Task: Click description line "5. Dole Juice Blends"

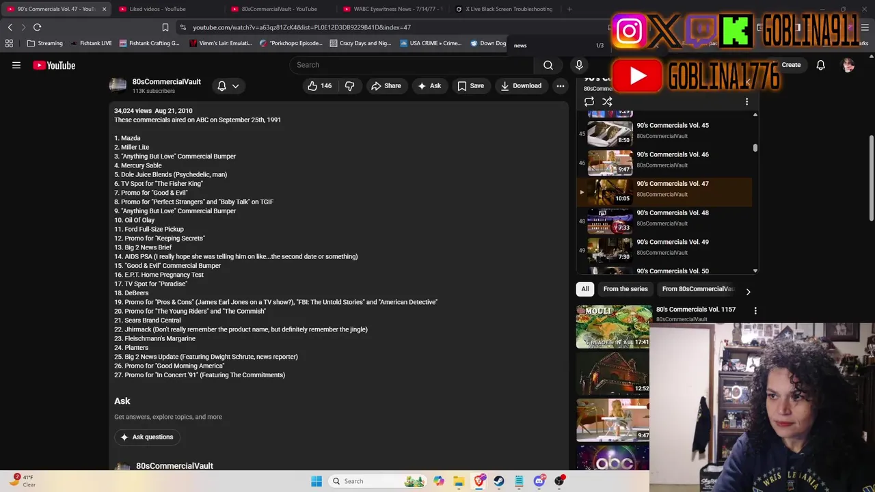Action: [x=170, y=174]
